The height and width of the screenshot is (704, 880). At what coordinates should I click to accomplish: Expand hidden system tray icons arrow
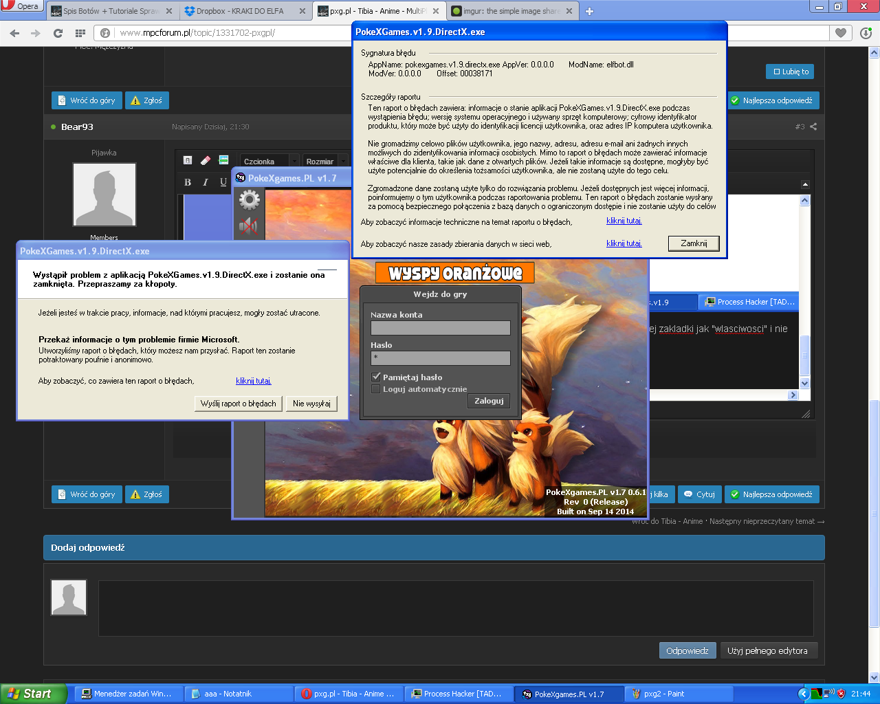coord(803,694)
